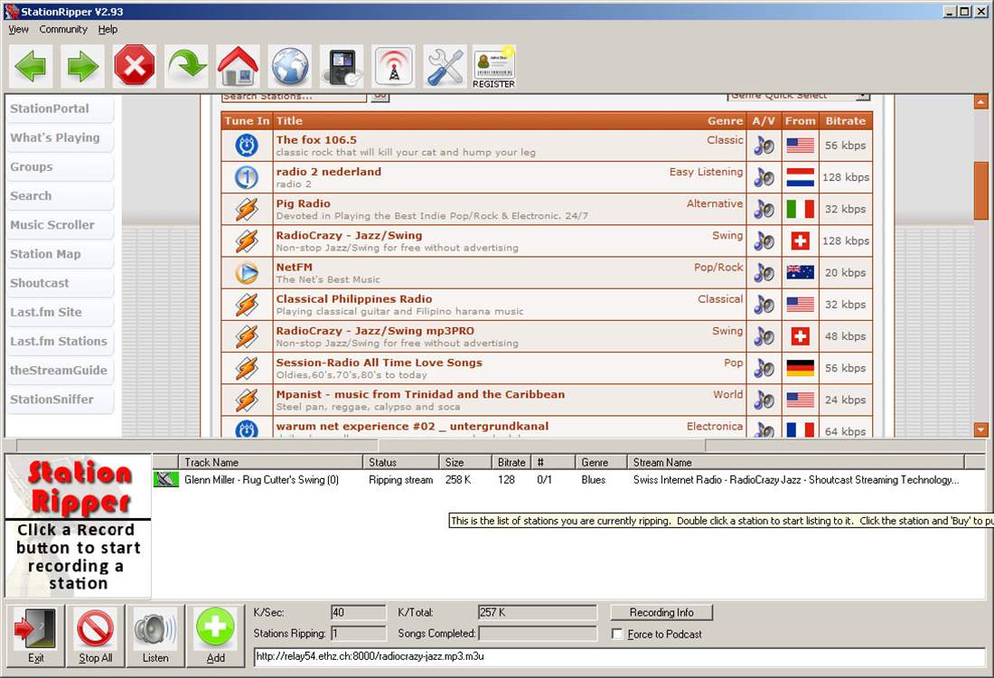
Task: Click the icon beside Glenn Miller track row
Action: [166, 479]
